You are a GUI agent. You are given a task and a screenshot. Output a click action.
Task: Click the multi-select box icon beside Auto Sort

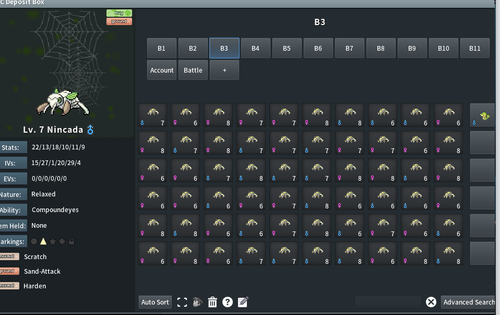tap(182, 302)
